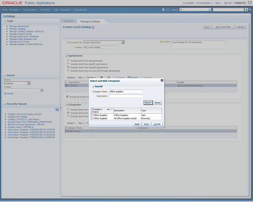Click the Create Local Catalog help icon
The width and height of the screenshot is (253, 202).
tap(93, 27)
